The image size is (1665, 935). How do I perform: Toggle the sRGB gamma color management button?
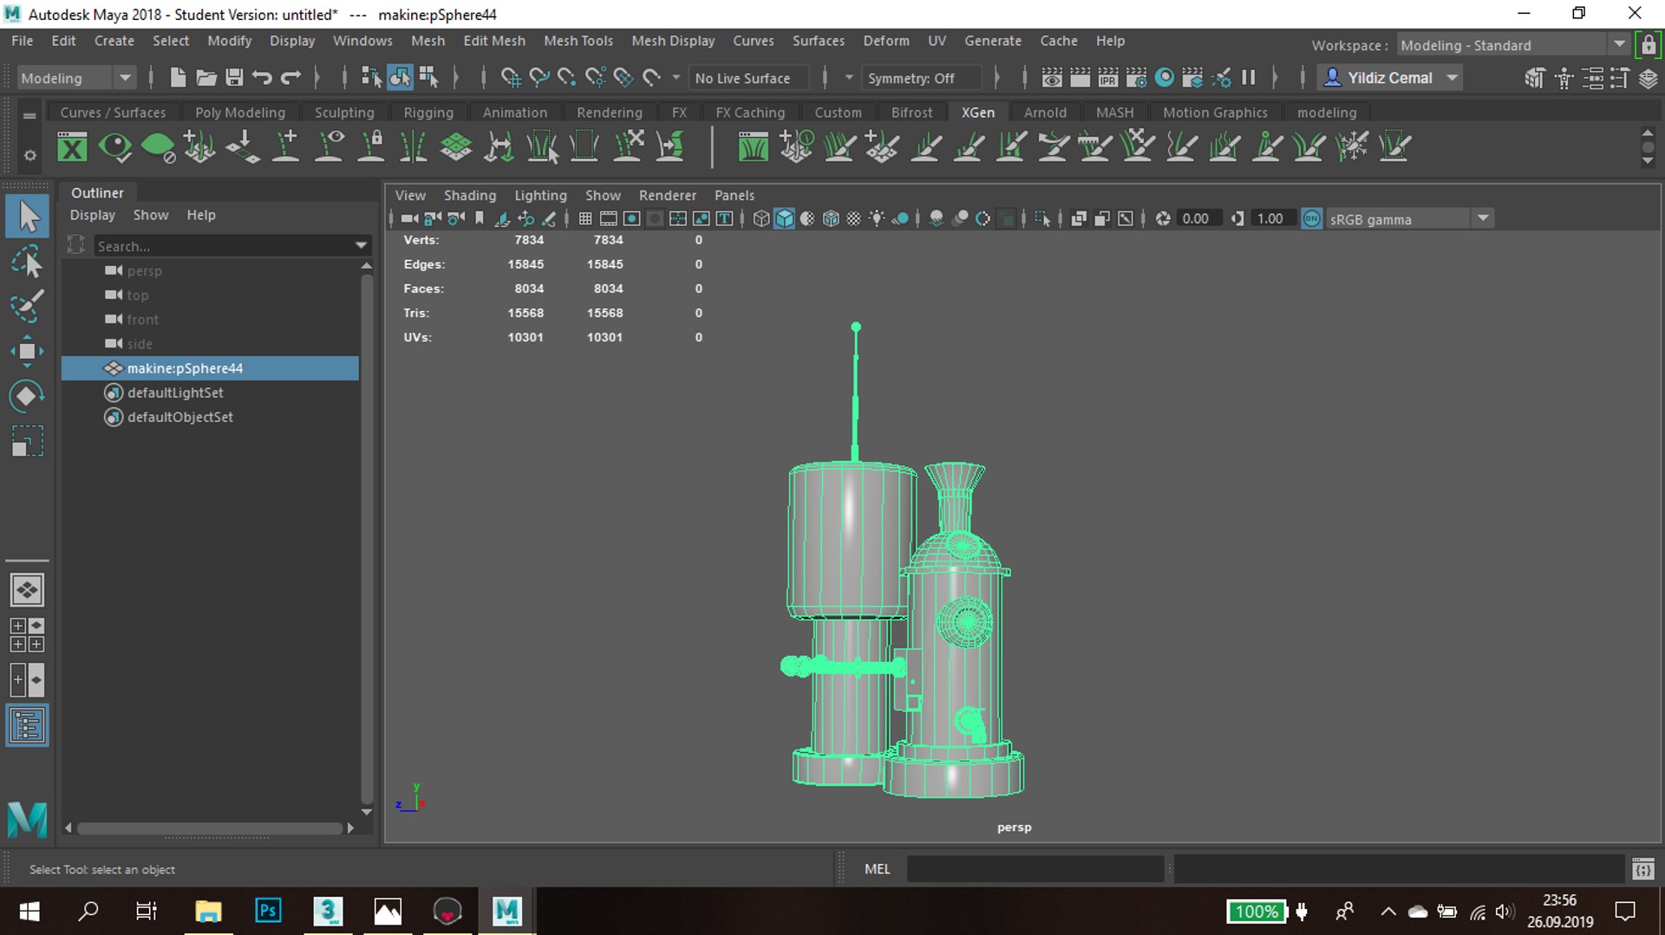coord(1311,218)
